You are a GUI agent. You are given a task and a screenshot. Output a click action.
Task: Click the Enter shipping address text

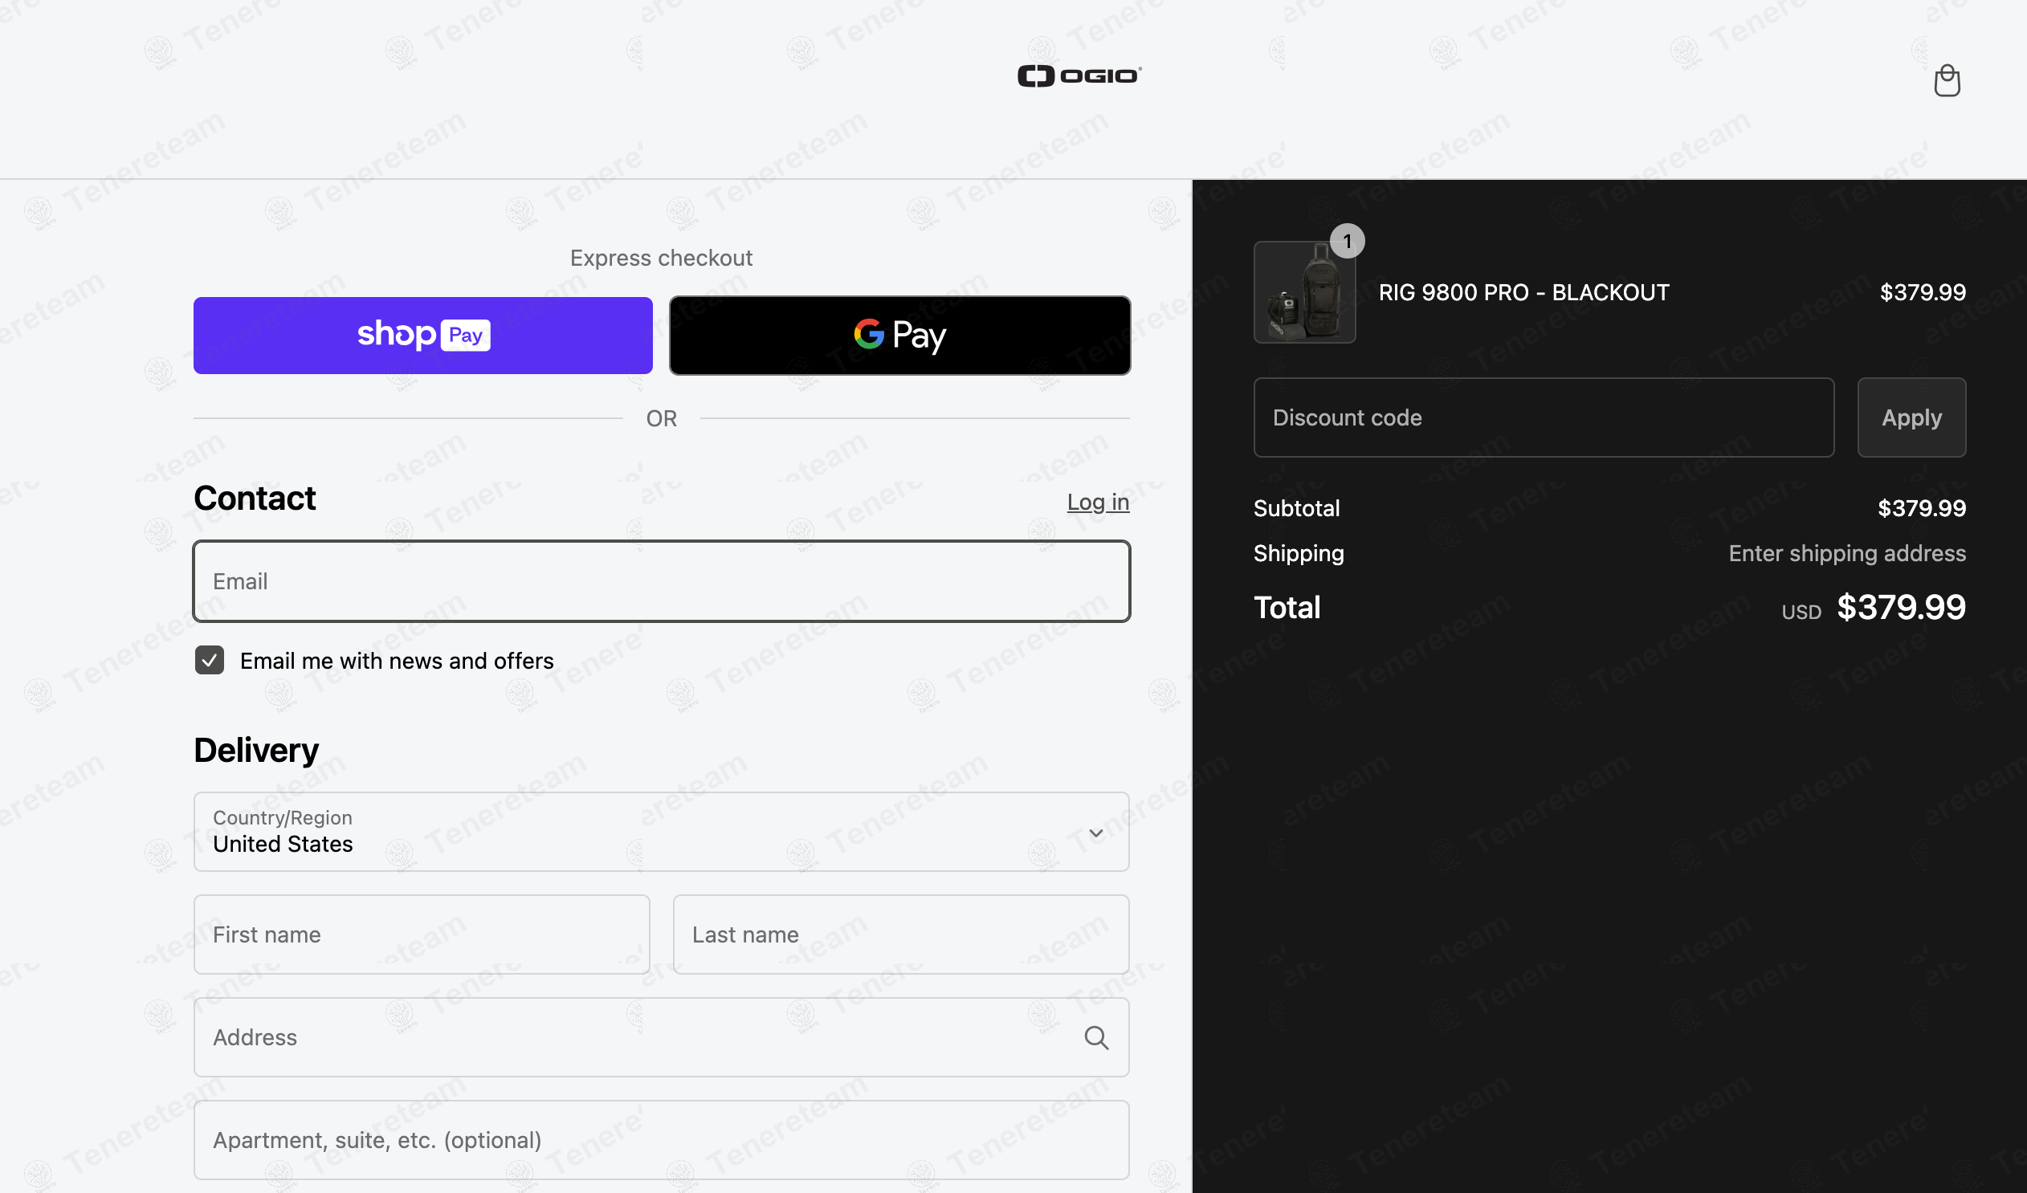[1846, 553]
